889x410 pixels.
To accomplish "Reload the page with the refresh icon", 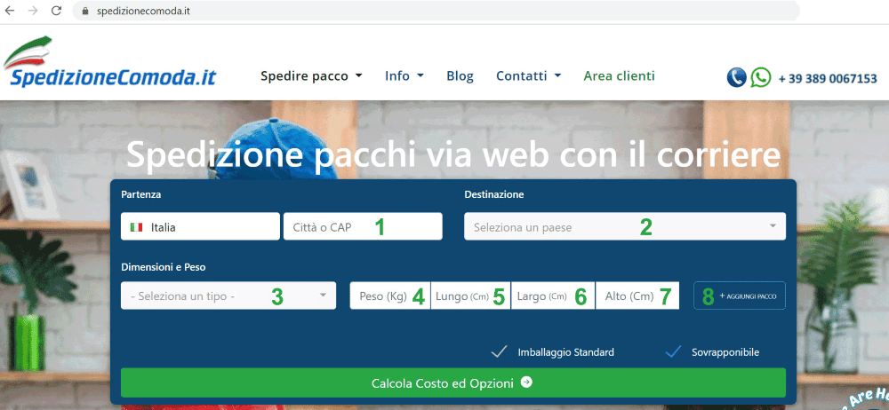I will point(57,12).
